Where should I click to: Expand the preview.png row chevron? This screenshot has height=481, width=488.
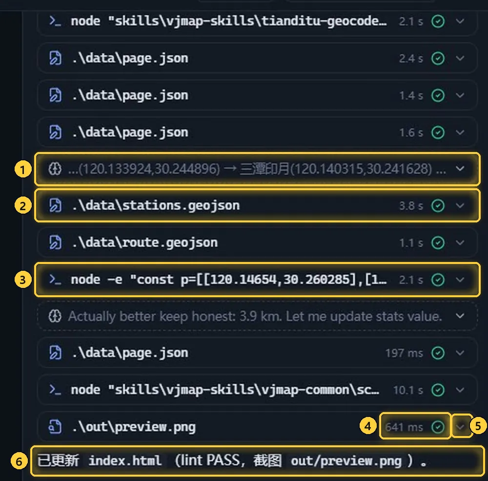pyautogui.click(x=460, y=427)
